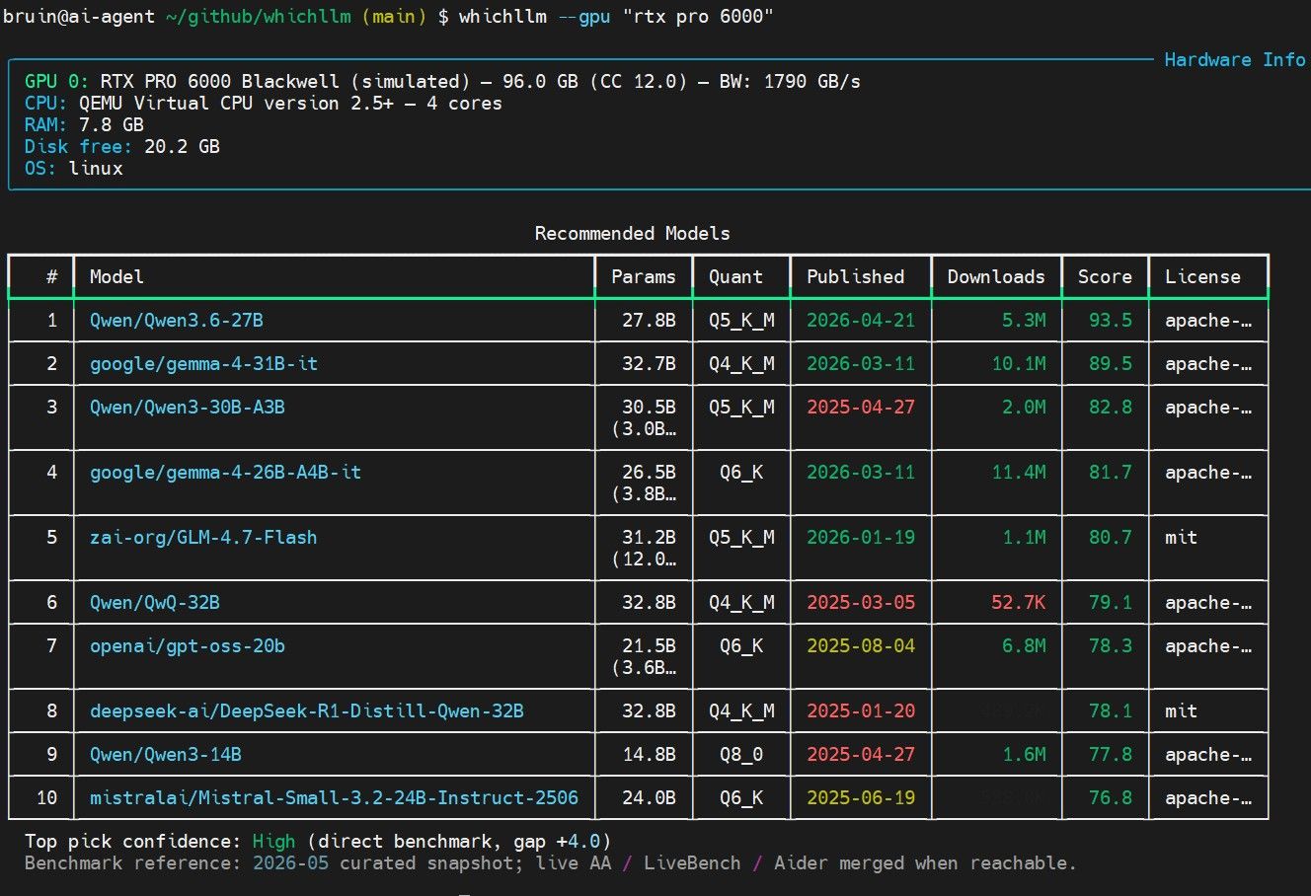Click the Qwen/Qwen3-30B-A3B model name
1311x896 pixels.
coord(188,408)
